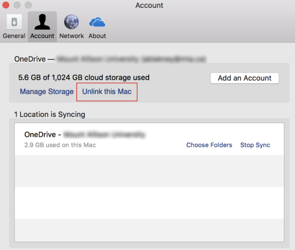Open the Network globe icon

(x=72, y=22)
